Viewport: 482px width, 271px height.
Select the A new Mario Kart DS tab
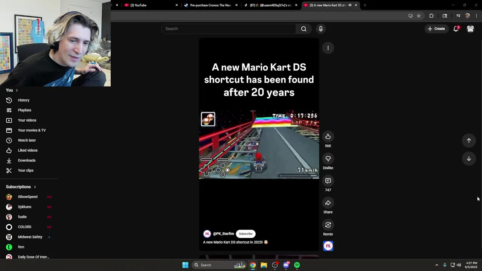pyautogui.click(x=327, y=5)
